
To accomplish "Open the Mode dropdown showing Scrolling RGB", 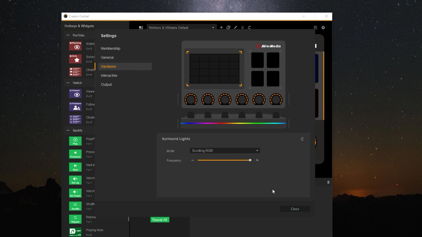I will tap(225, 151).
